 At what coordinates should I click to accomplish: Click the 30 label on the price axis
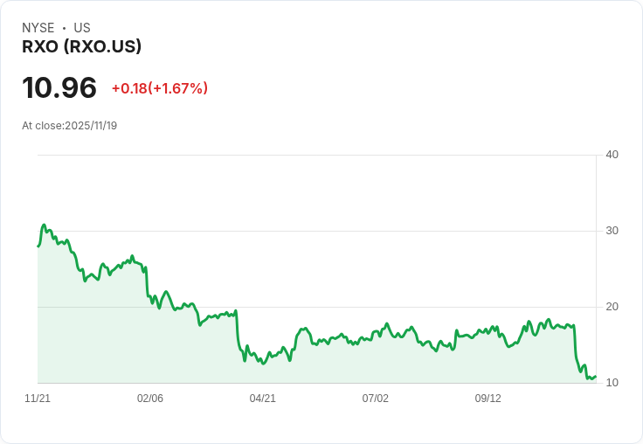[612, 231]
